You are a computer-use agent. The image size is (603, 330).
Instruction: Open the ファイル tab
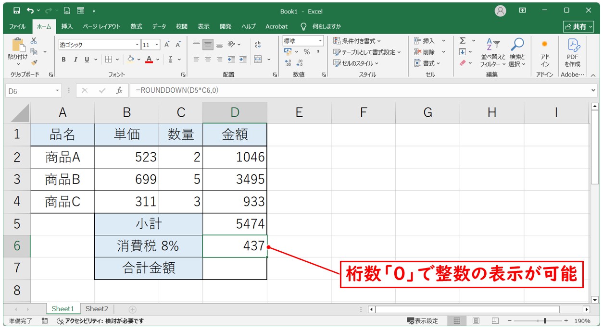pos(18,26)
